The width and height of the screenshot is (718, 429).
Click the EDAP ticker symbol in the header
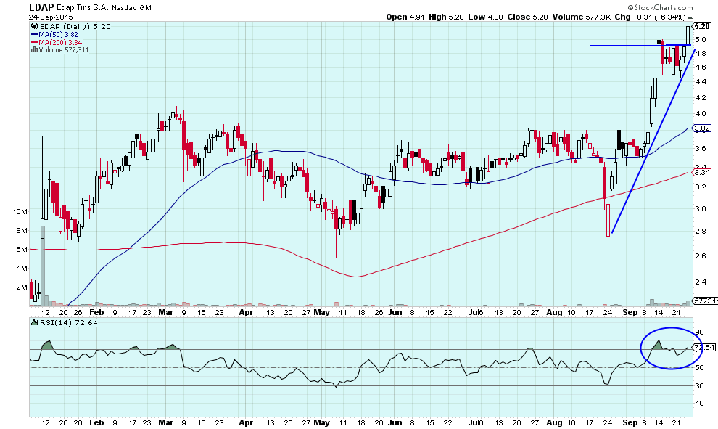tap(41, 7)
